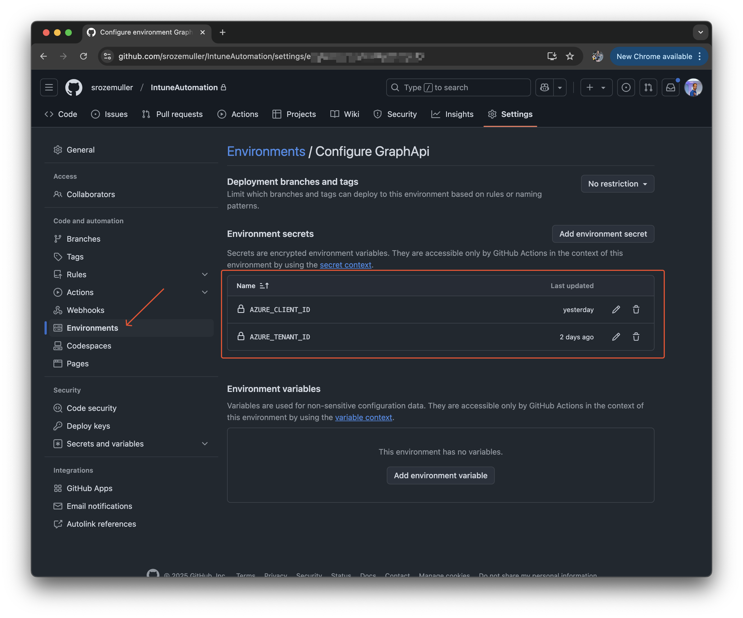View site information icon in address bar
The height and width of the screenshot is (618, 743).
tap(108, 56)
